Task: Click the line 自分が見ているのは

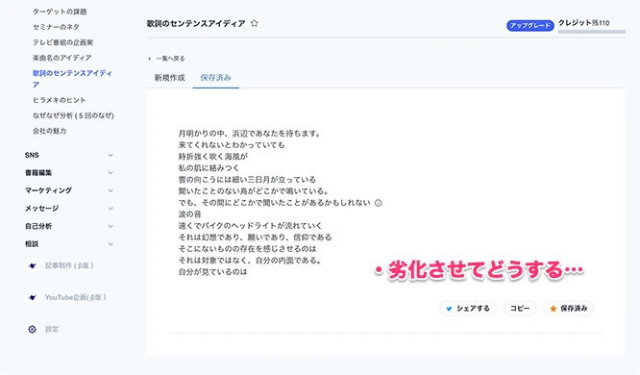Action: [x=212, y=272]
